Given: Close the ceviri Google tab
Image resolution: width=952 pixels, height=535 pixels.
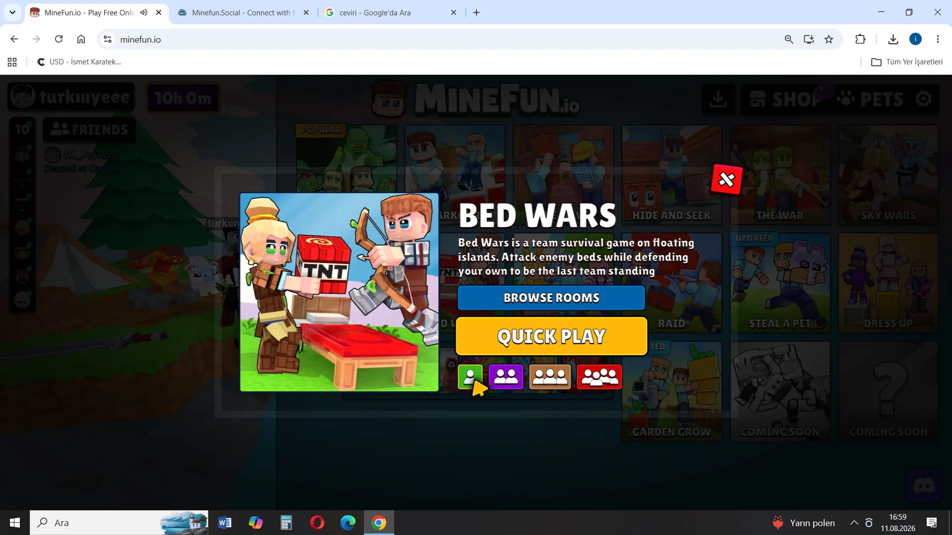Looking at the screenshot, I should [453, 12].
